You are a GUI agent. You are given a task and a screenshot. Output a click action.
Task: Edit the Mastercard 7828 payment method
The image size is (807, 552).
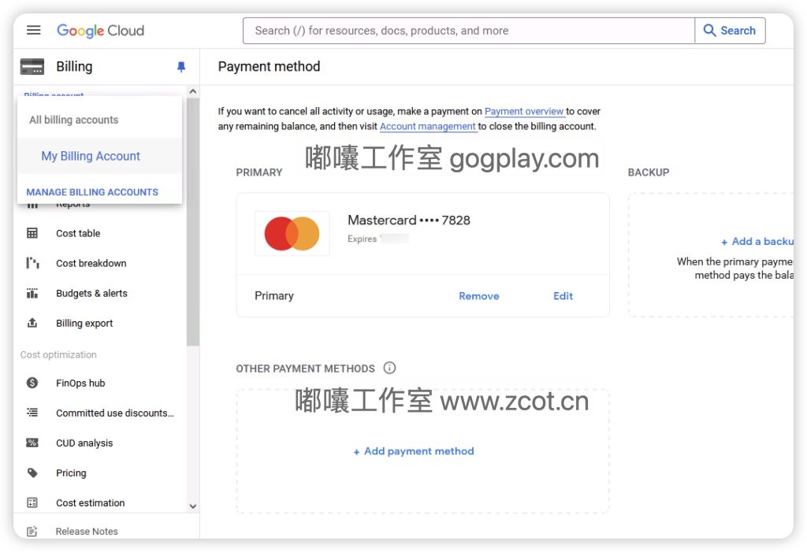(x=563, y=296)
